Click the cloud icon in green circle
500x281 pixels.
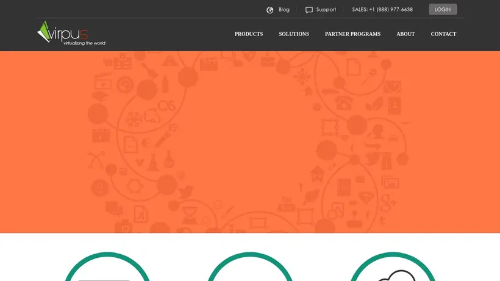(x=396, y=276)
